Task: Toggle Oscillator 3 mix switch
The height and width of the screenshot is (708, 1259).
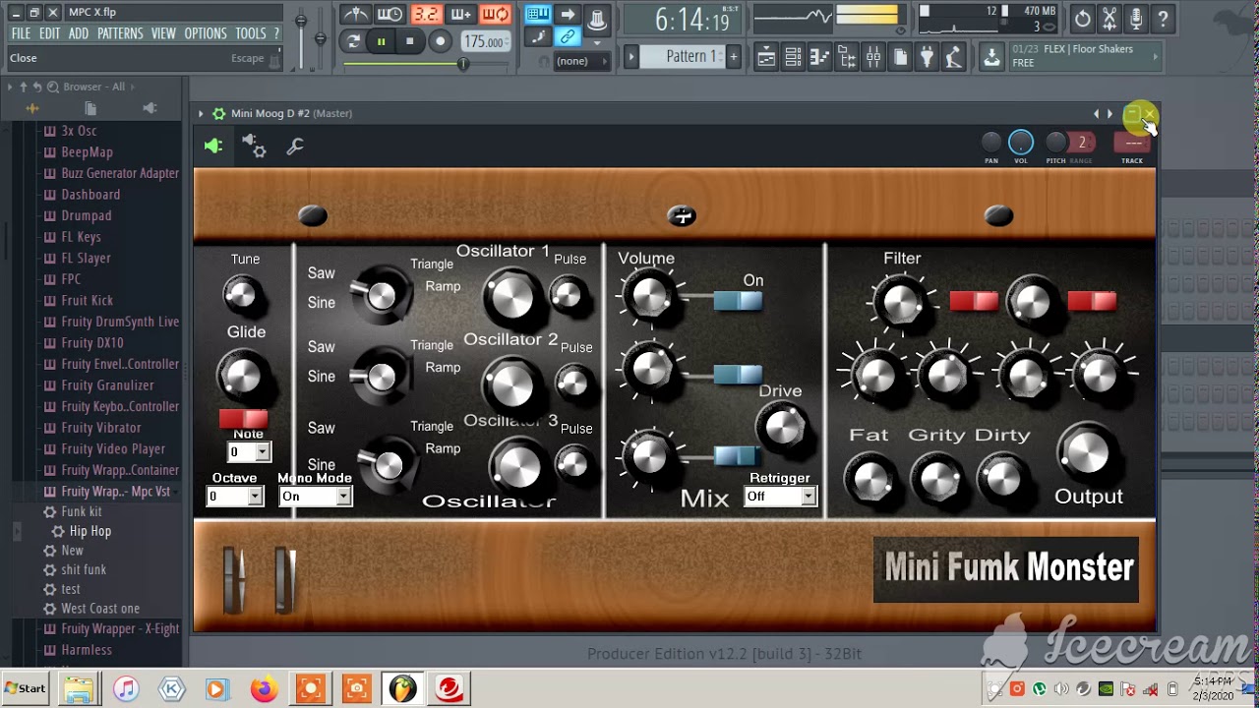Action: click(738, 455)
